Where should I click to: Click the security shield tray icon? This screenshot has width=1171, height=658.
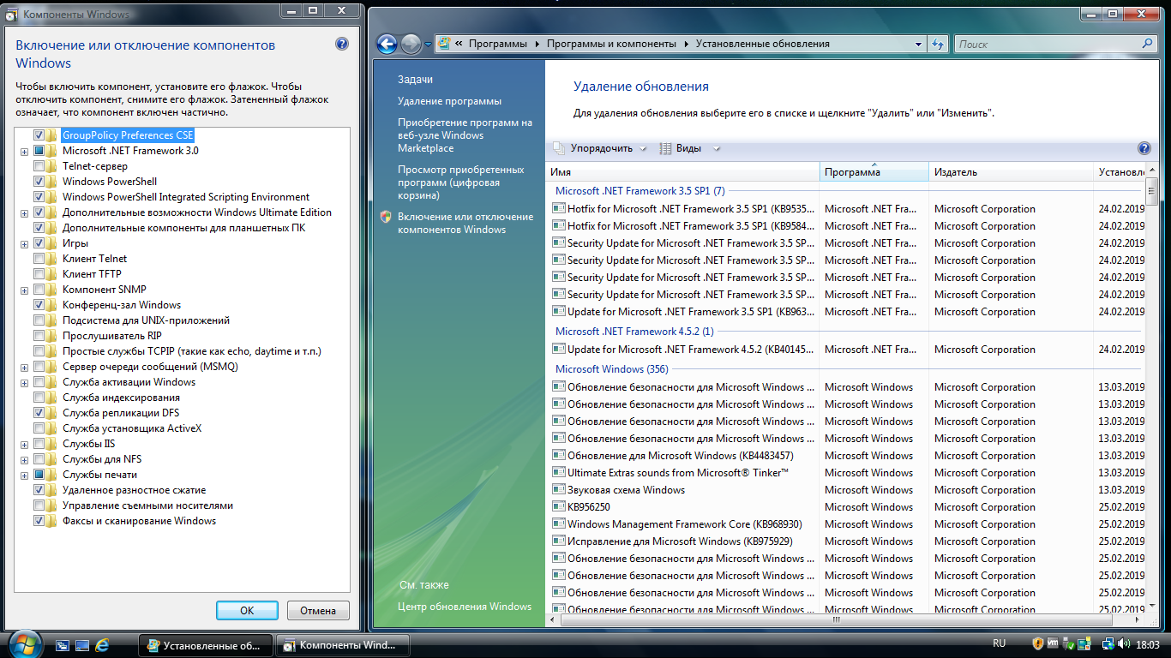pyautogui.click(x=1037, y=643)
